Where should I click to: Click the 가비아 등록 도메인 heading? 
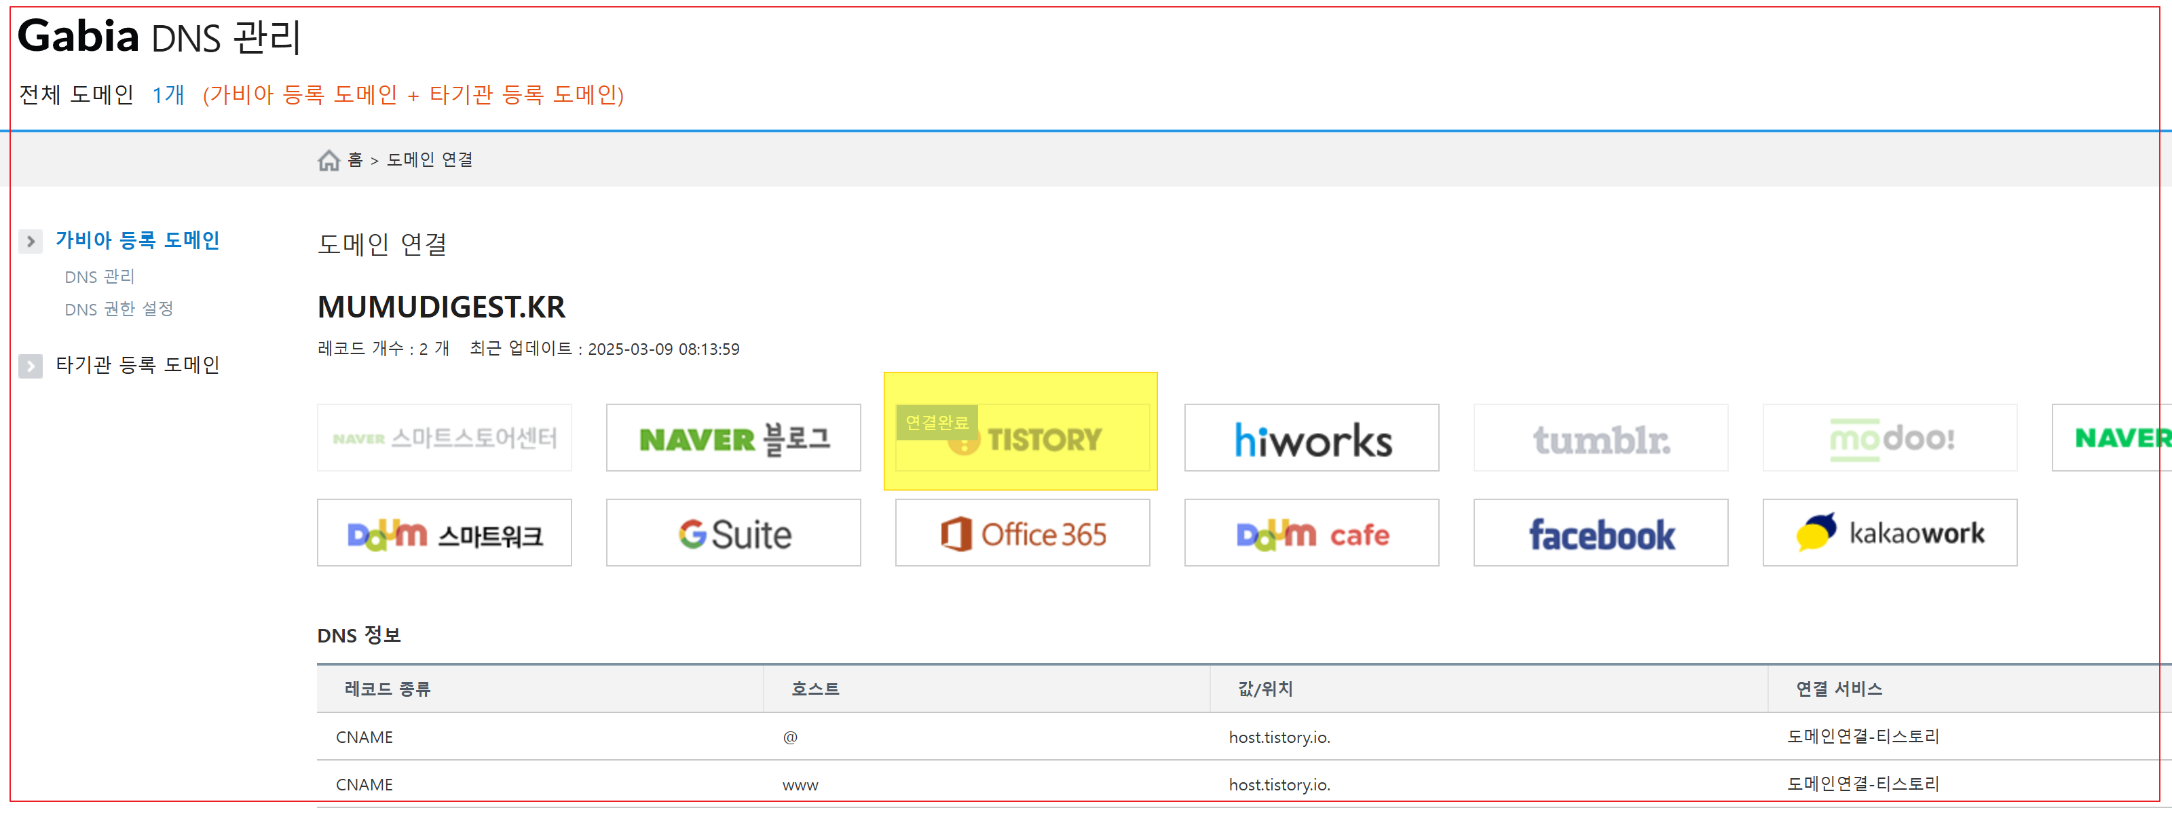(137, 241)
